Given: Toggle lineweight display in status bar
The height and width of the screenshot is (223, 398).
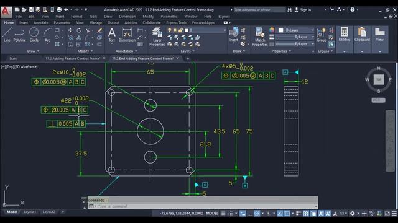Looking at the screenshot, I should [x=298, y=213].
